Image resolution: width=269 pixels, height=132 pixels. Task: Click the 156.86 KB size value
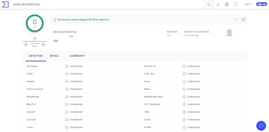(172, 32)
